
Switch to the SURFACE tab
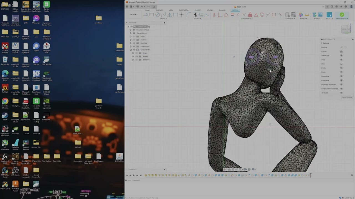[159, 10]
